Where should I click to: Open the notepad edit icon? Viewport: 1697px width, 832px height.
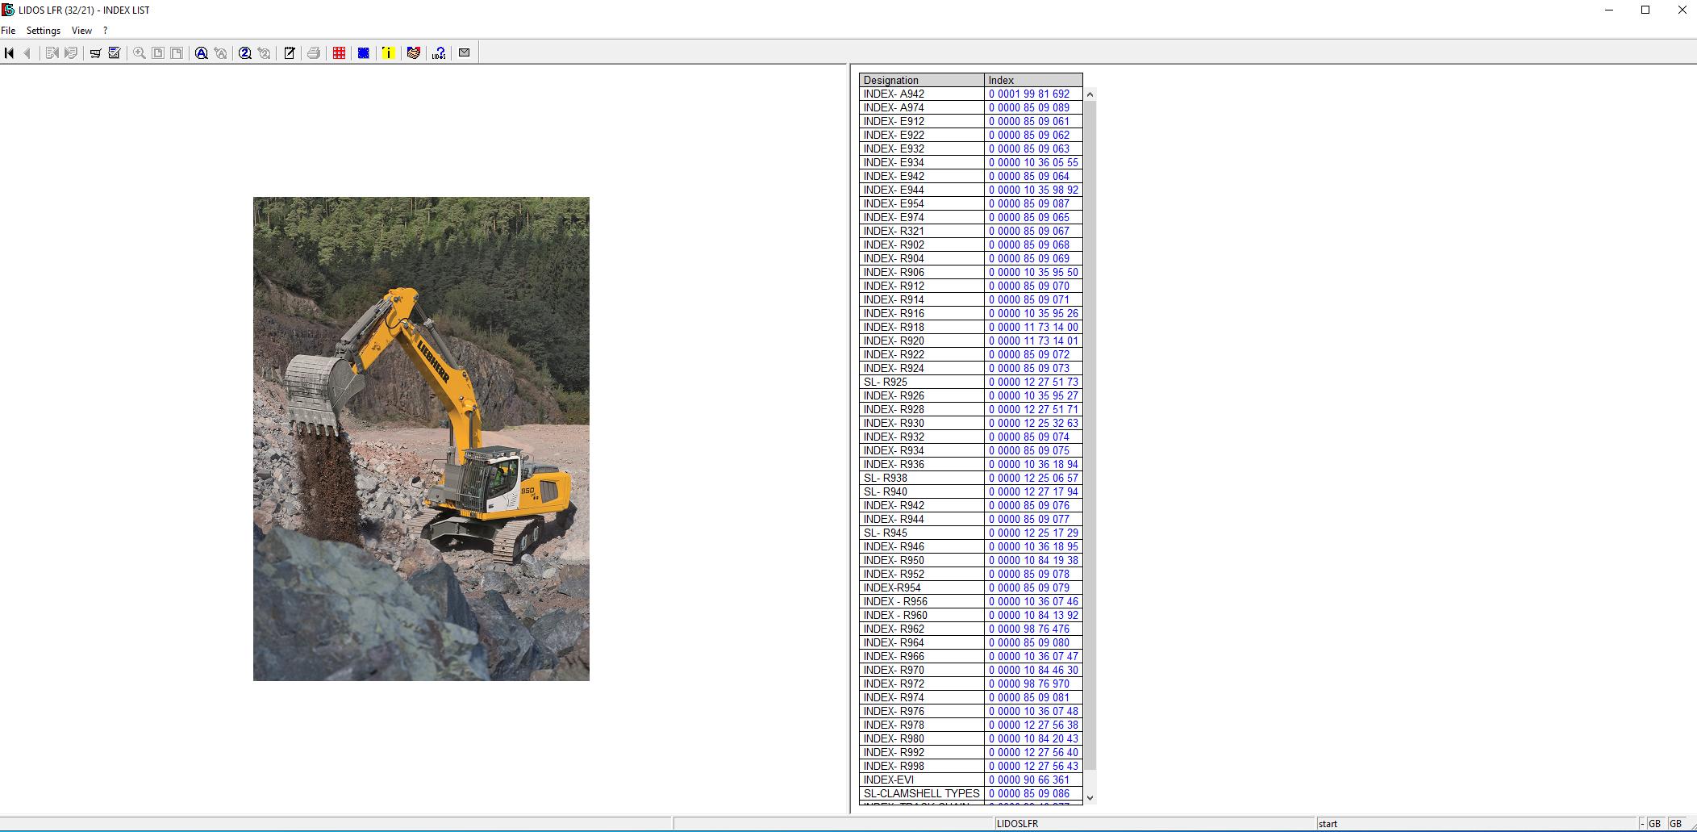point(290,53)
